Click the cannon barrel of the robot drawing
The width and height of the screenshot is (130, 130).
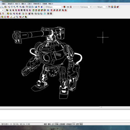(32, 34)
